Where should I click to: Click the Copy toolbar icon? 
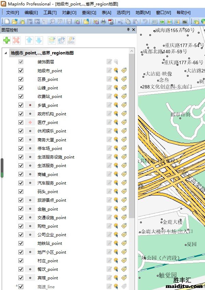[x=128, y=22]
